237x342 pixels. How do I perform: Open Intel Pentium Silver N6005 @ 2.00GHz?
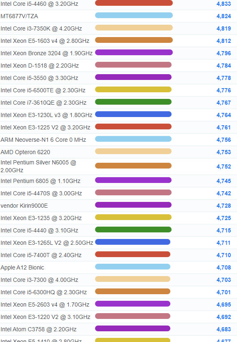tap(38, 166)
